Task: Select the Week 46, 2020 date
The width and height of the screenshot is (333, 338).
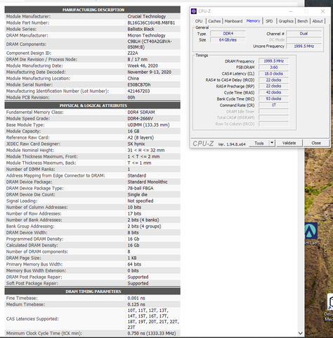Action: click(x=143, y=65)
